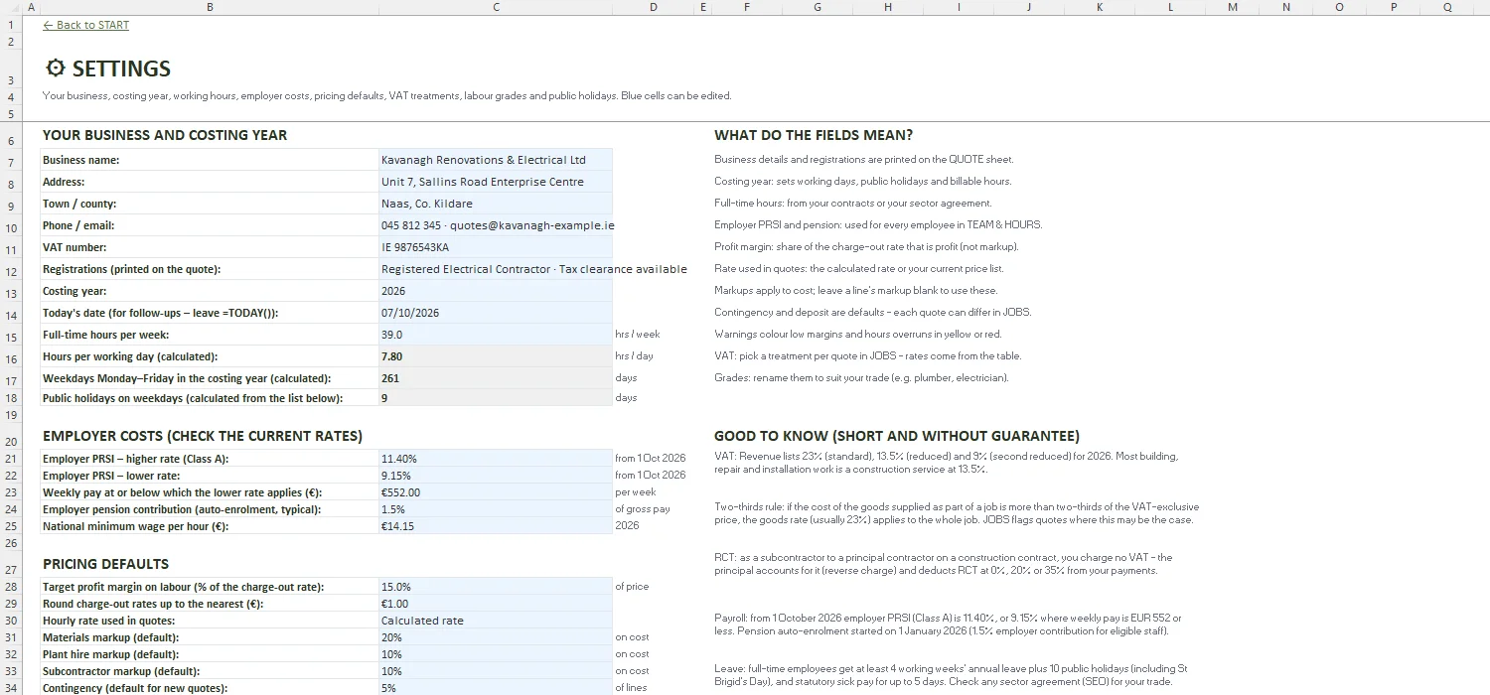Viewport: 1490px width, 695px height.
Task: Click the 'of price' note beside 15.0%
Action: [632, 587]
